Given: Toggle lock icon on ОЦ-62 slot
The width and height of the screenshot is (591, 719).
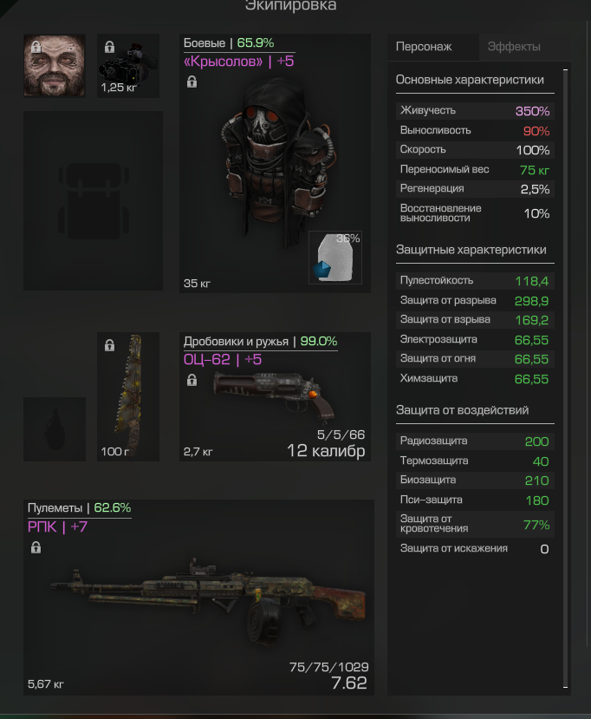Looking at the screenshot, I should pos(192,380).
